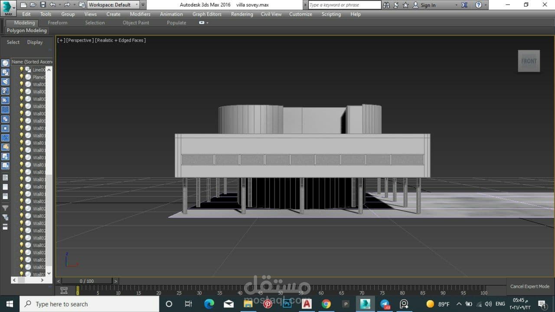Open the Workspace Default dropdown

[137, 5]
